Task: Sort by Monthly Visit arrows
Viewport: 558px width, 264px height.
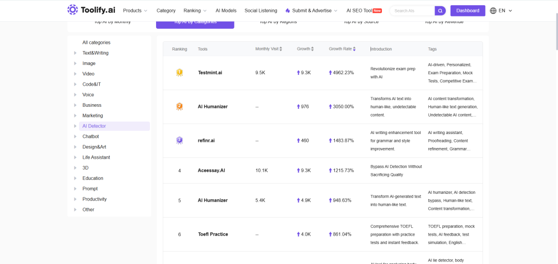Action: [281, 49]
